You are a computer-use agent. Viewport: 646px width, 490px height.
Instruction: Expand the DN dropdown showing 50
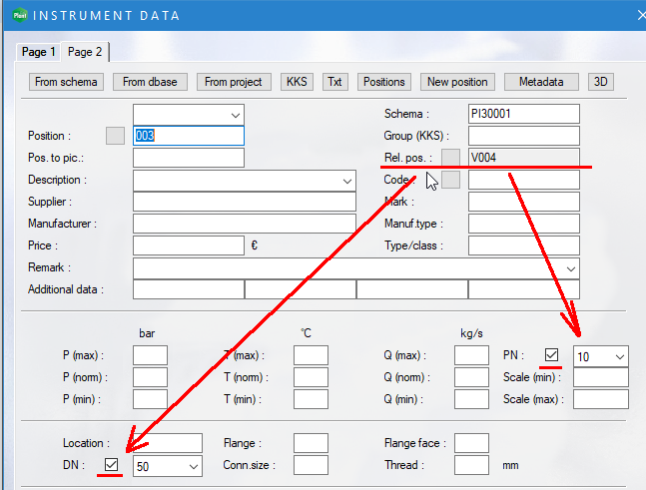point(192,466)
